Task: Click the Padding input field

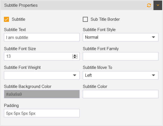Action: (x=42, y=113)
